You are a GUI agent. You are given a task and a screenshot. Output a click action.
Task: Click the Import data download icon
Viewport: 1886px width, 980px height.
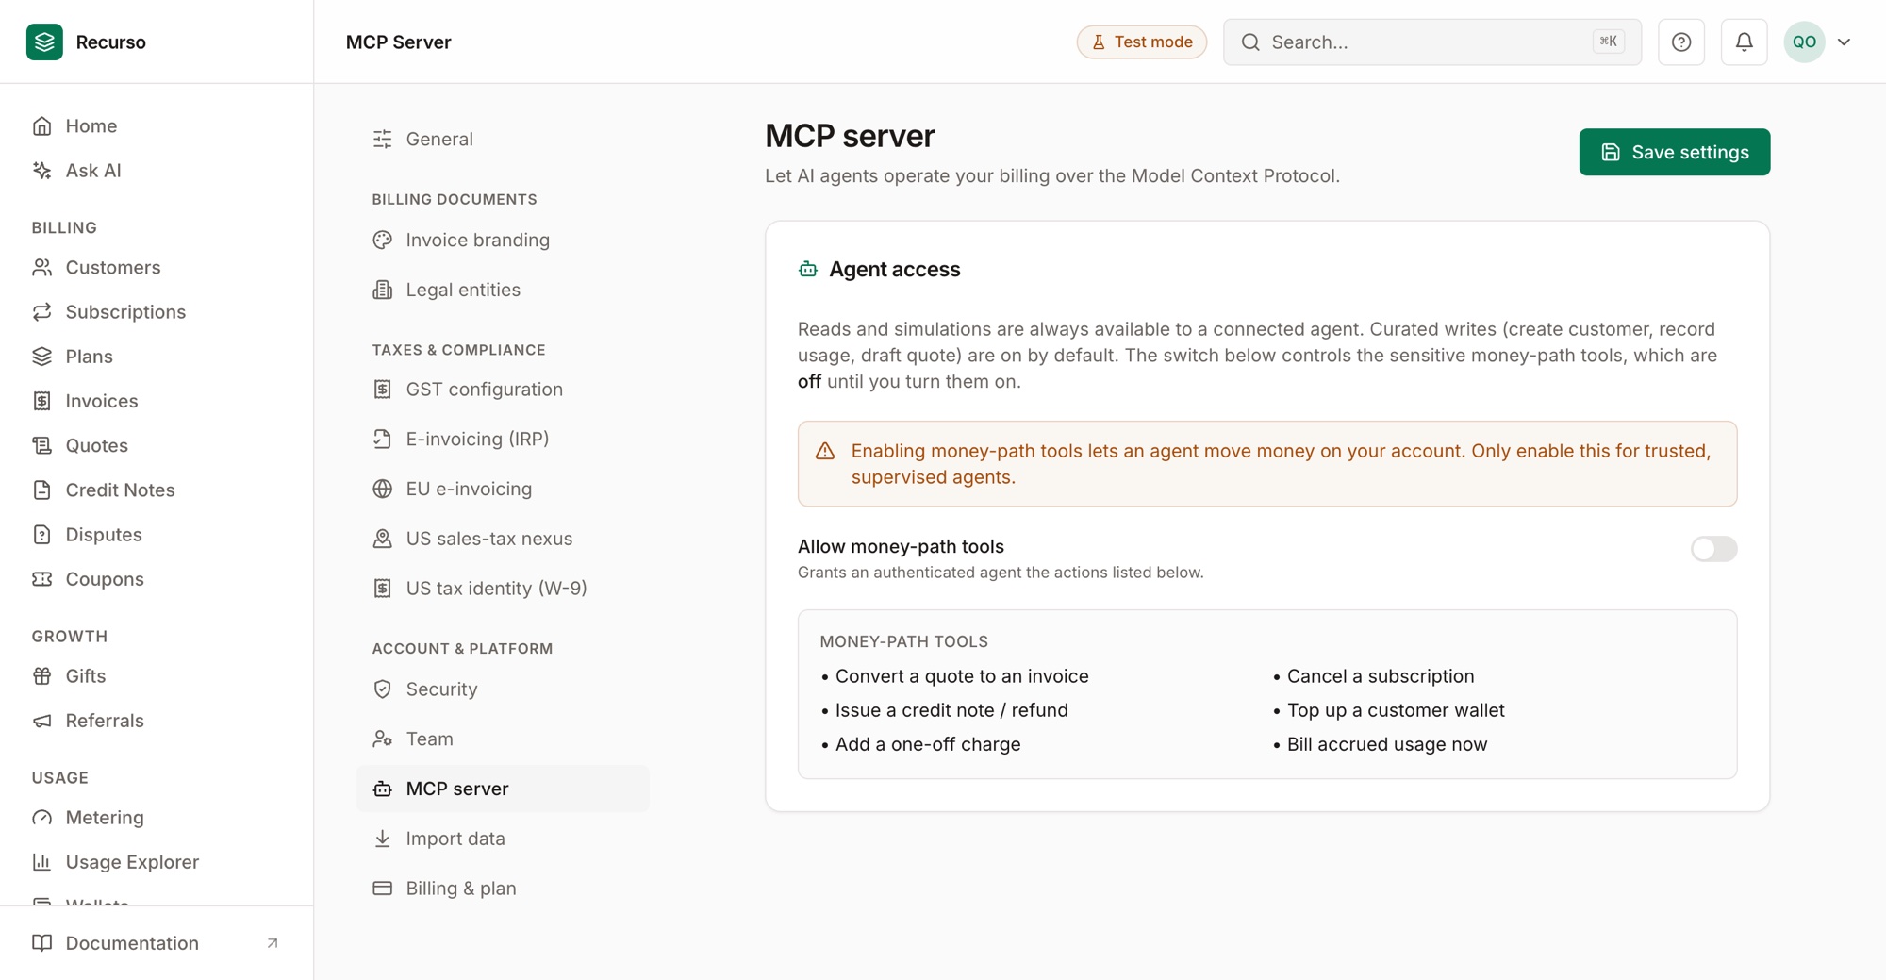(x=382, y=839)
